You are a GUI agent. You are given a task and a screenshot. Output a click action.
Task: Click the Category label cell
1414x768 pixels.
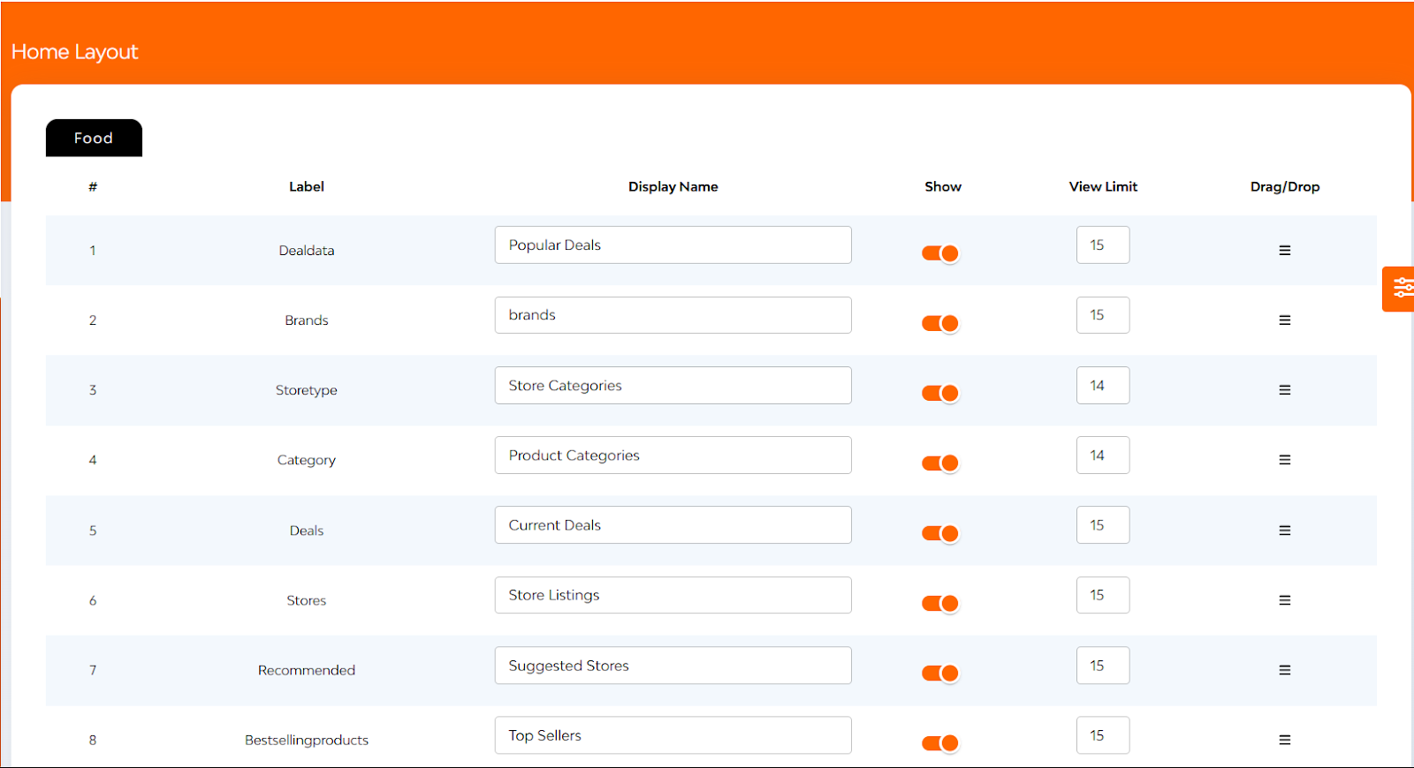[x=307, y=460]
